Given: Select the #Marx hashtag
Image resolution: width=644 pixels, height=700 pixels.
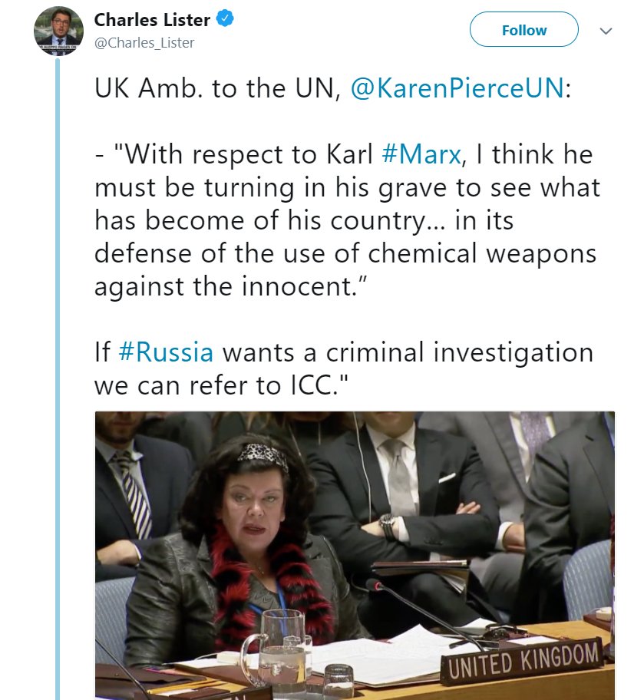Looking at the screenshot, I should [x=421, y=154].
